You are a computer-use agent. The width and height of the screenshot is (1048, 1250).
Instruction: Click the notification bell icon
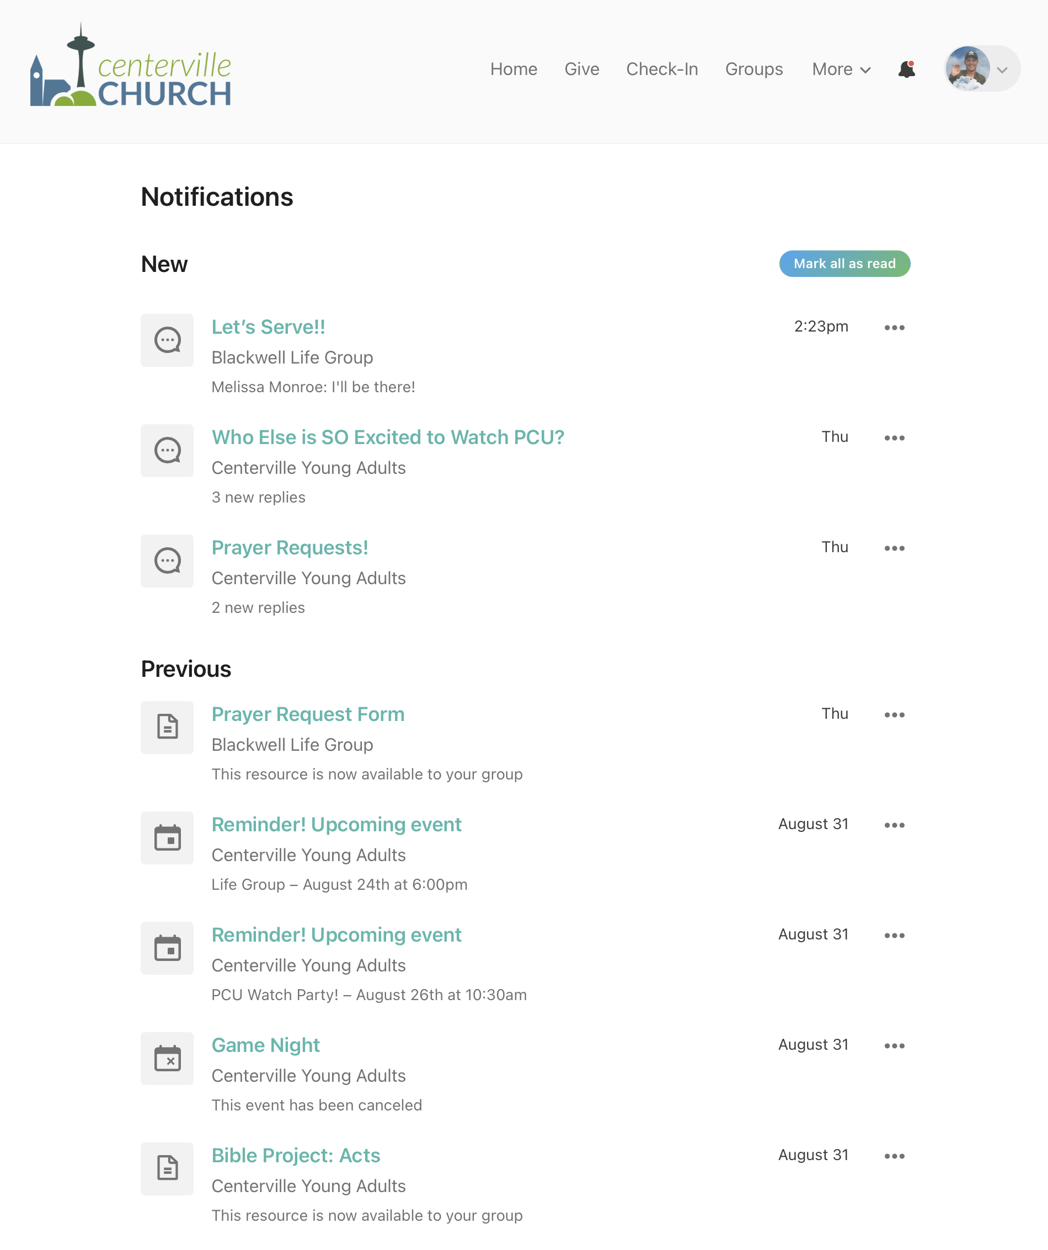point(906,70)
